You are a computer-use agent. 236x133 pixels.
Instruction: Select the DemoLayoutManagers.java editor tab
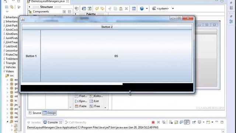[48, 1]
